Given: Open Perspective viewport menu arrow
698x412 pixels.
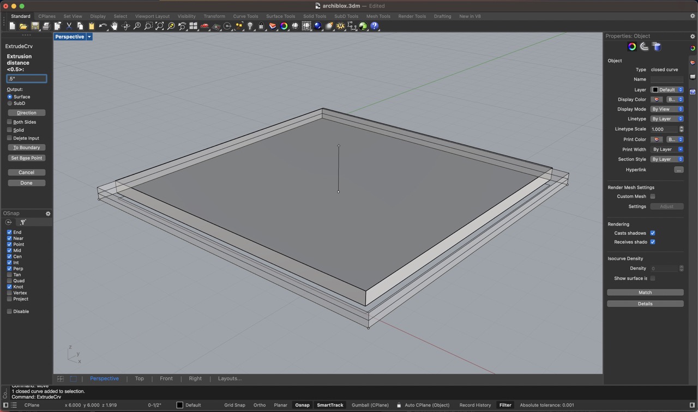Looking at the screenshot, I should (89, 37).
